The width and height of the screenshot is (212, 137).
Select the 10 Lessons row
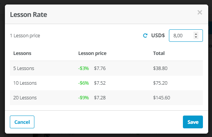coord(106,83)
